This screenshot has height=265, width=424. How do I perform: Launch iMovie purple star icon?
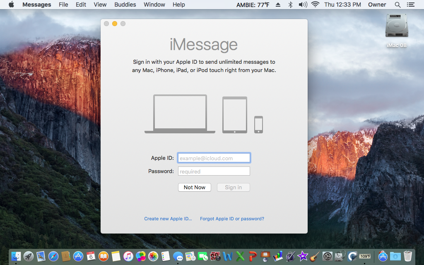click(303, 256)
